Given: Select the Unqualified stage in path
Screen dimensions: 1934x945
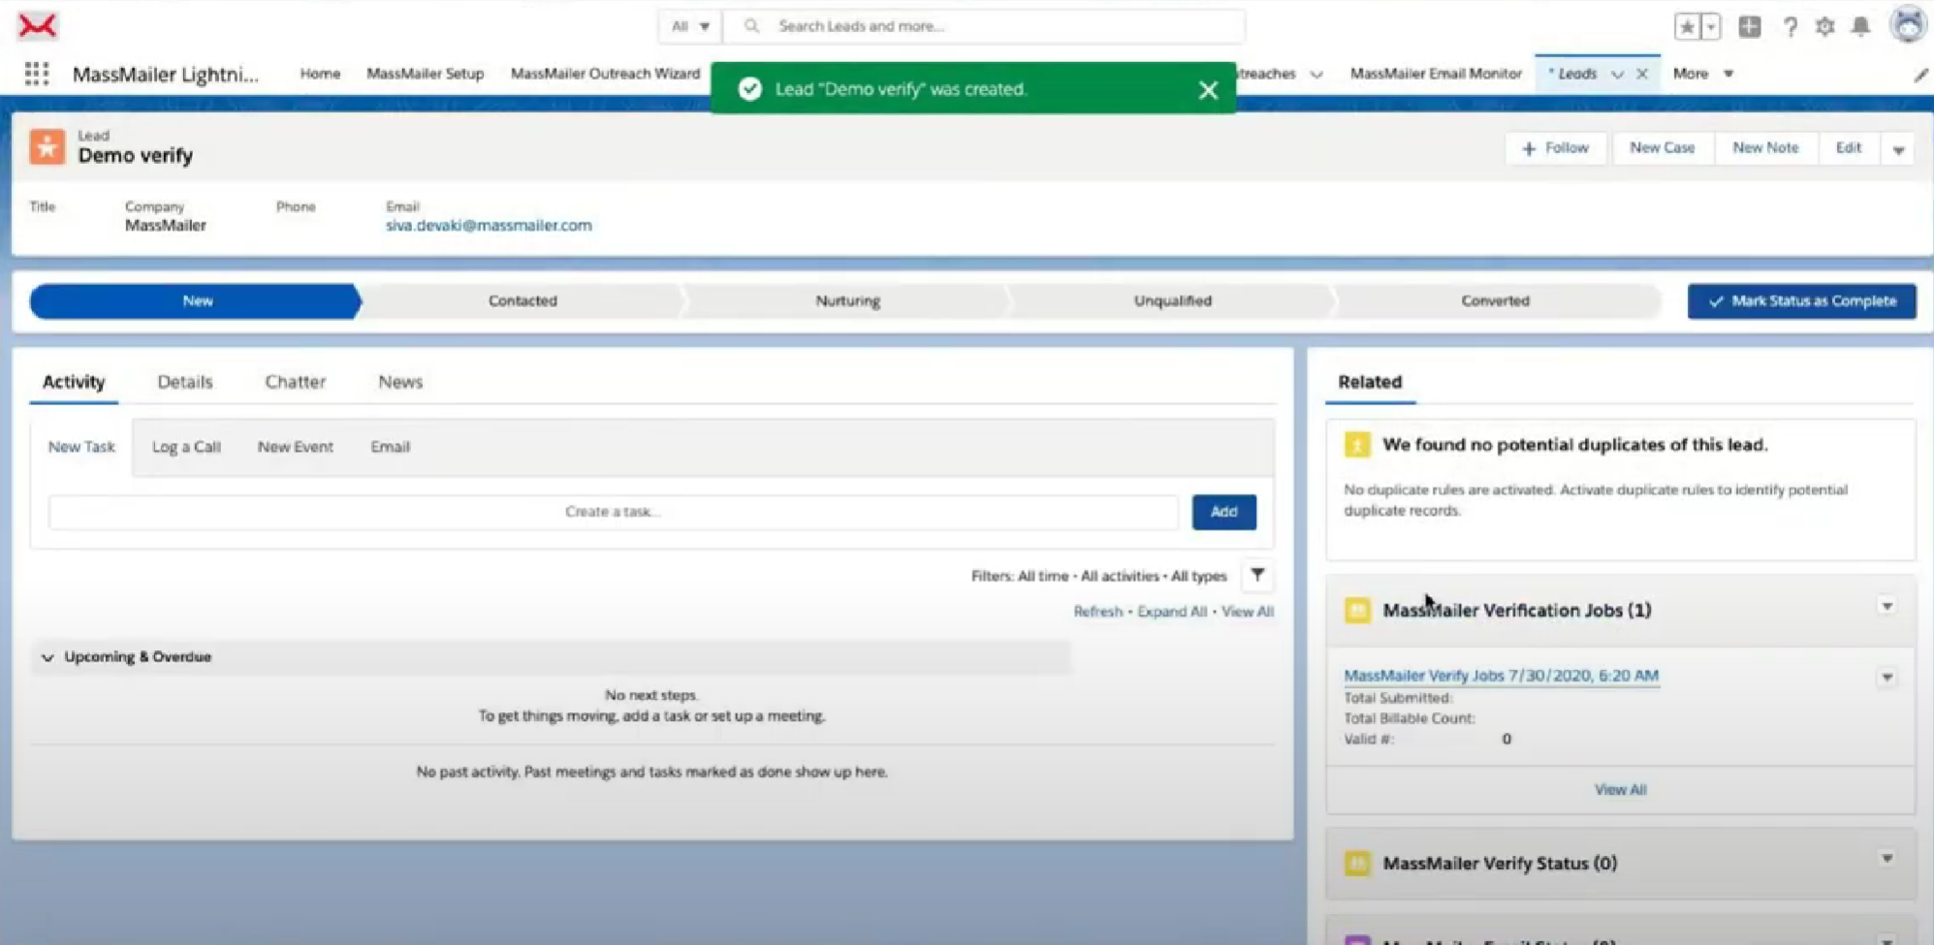Looking at the screenshot, I should tap(1172, 301).
